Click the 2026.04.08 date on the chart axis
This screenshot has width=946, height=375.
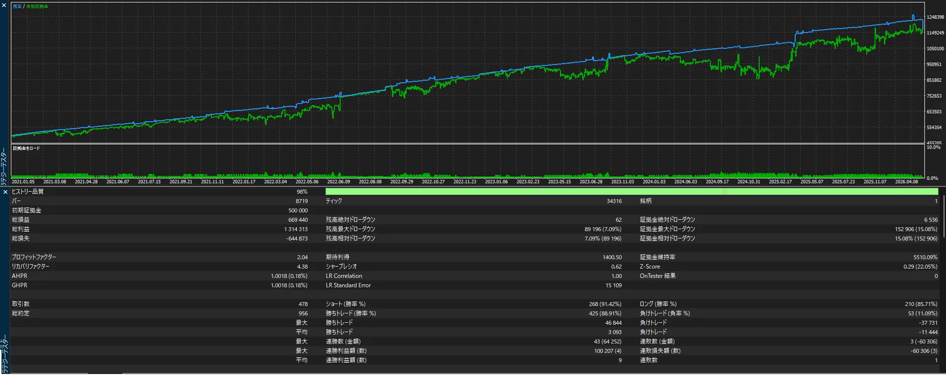click(907, 182)
